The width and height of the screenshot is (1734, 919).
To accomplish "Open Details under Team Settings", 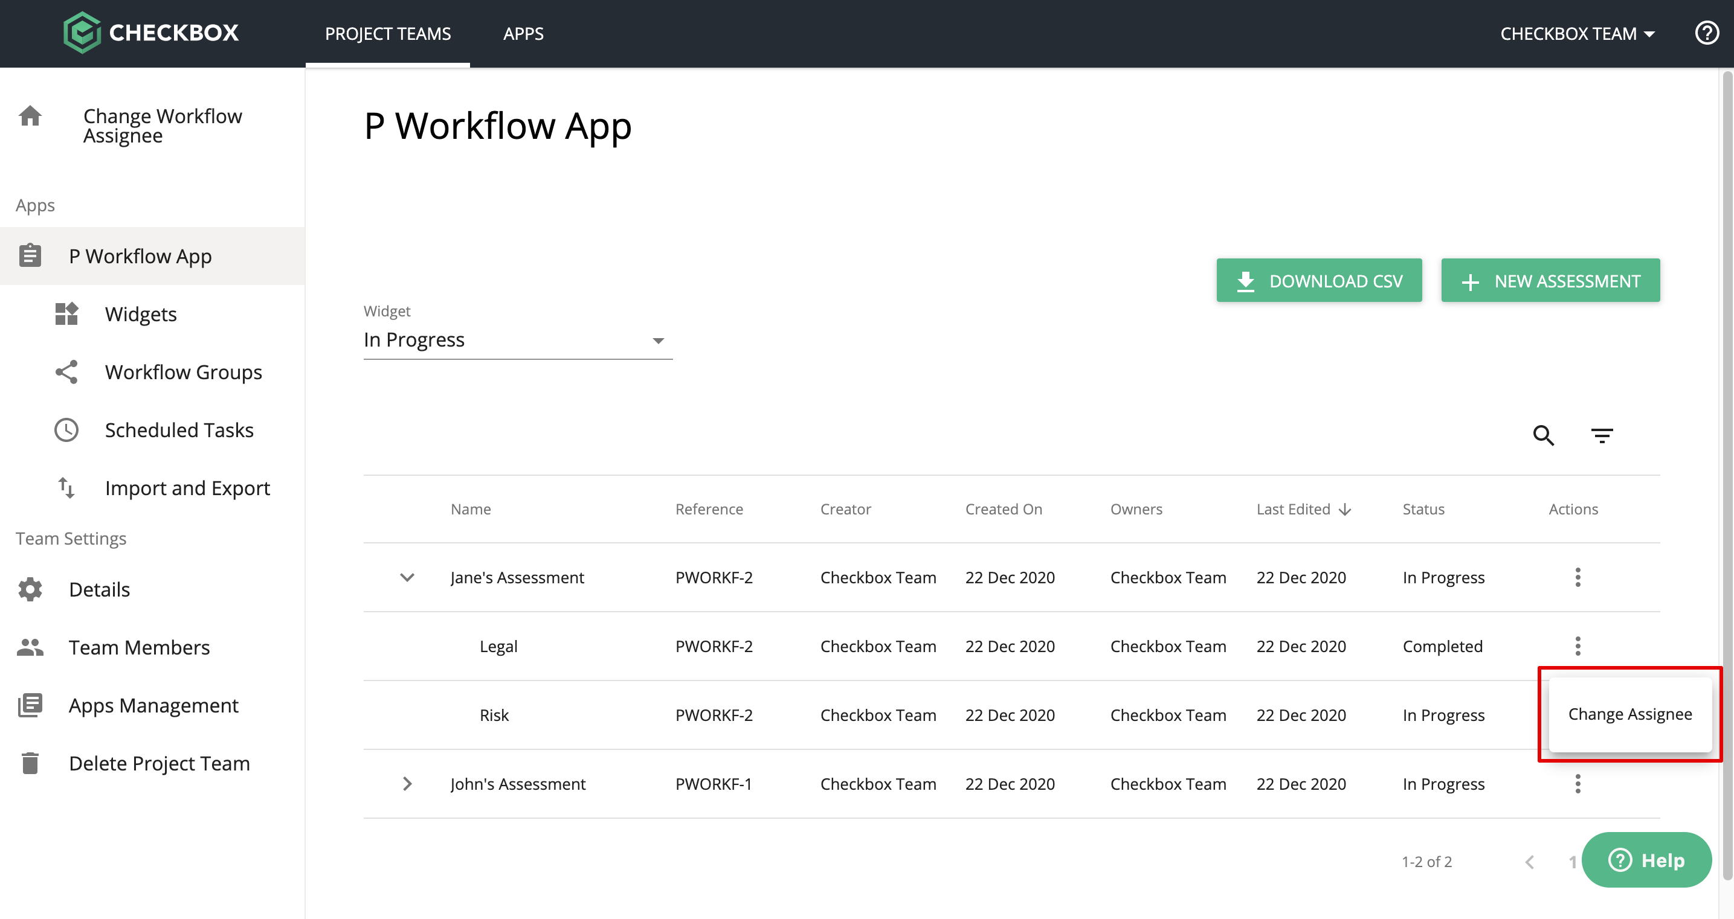I will [99, 589].
